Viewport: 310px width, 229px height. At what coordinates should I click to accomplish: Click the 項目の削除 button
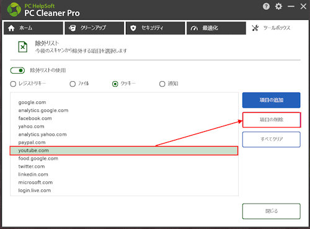[272, 119]
